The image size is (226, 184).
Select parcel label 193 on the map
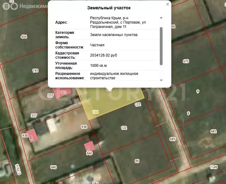[35, 71]
